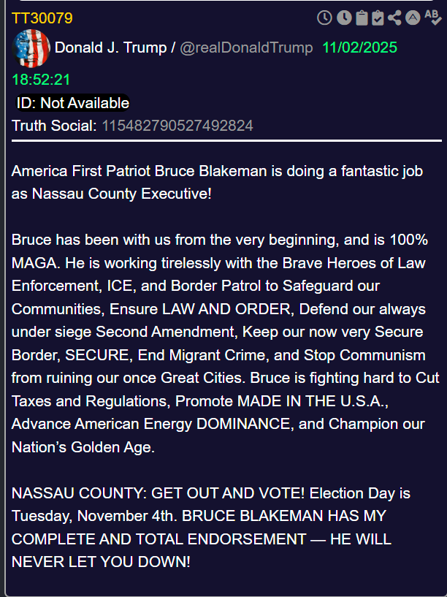Screen dimensions: 447x597
Task: Click the 'Truth Social:' label
Action: tap(54, 126)
